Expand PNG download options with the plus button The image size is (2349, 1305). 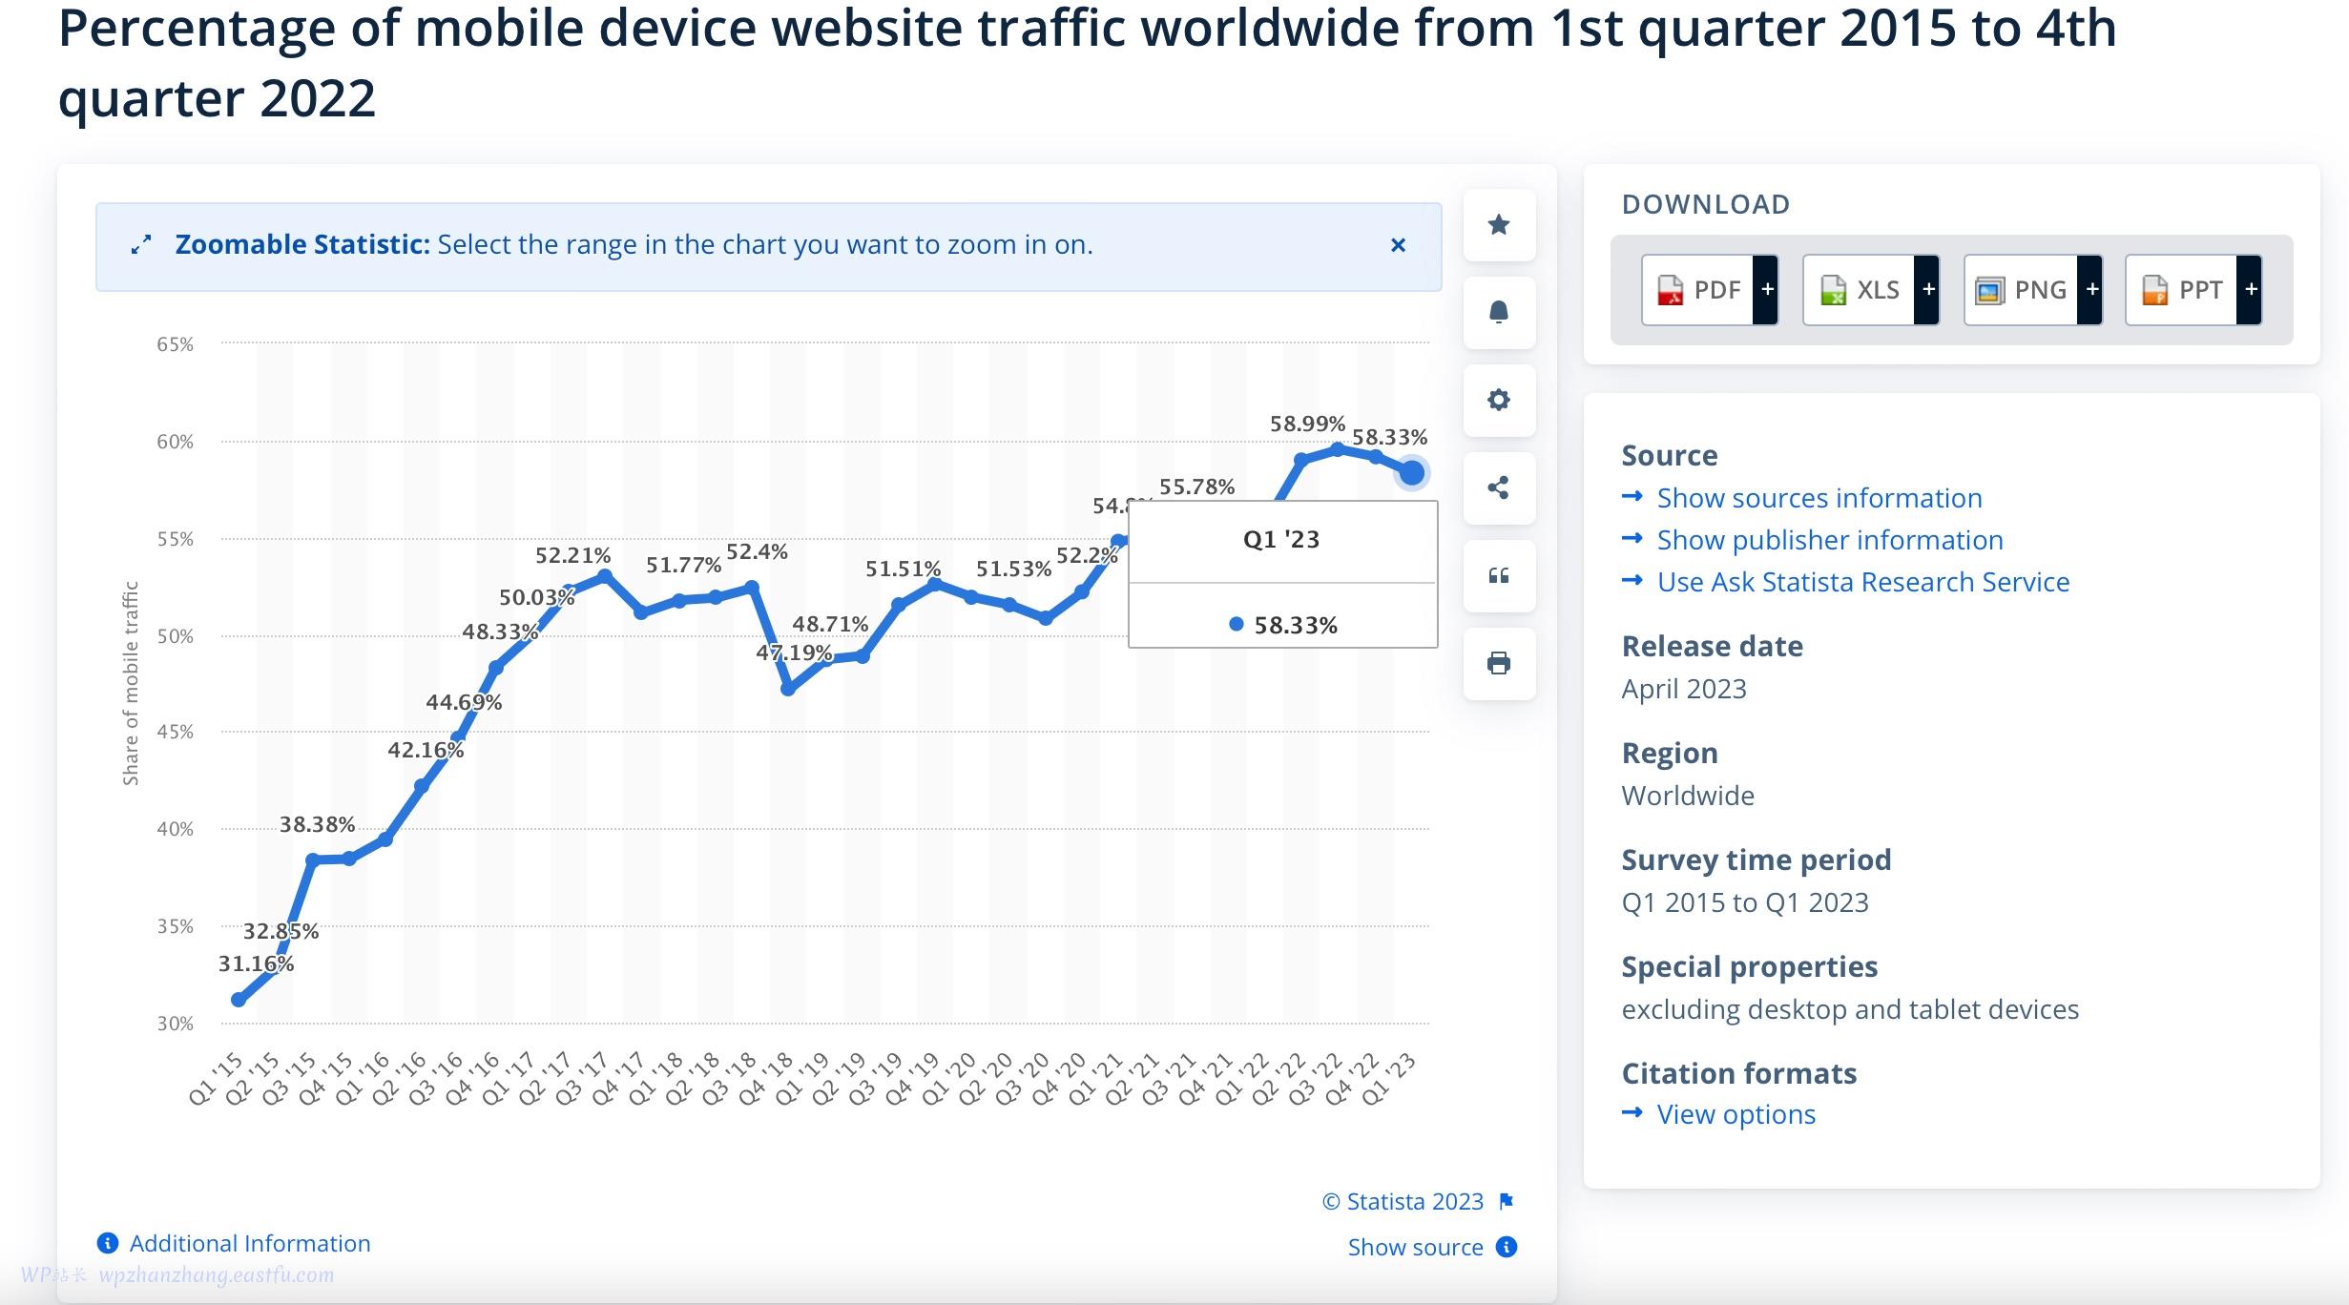tap(2091, 289)
